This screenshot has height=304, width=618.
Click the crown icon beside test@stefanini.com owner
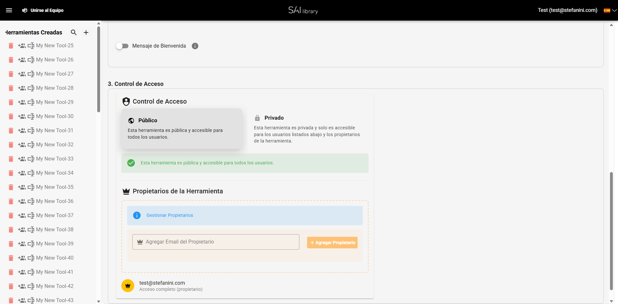(127, 286)
